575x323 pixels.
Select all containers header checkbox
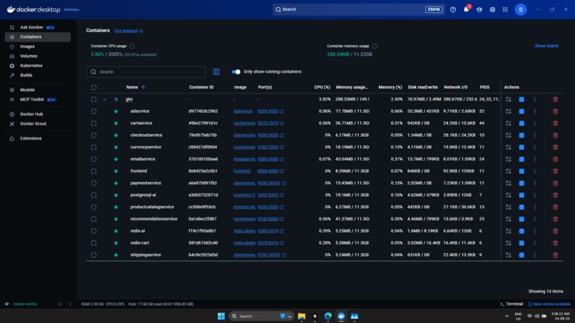(94, 87)
